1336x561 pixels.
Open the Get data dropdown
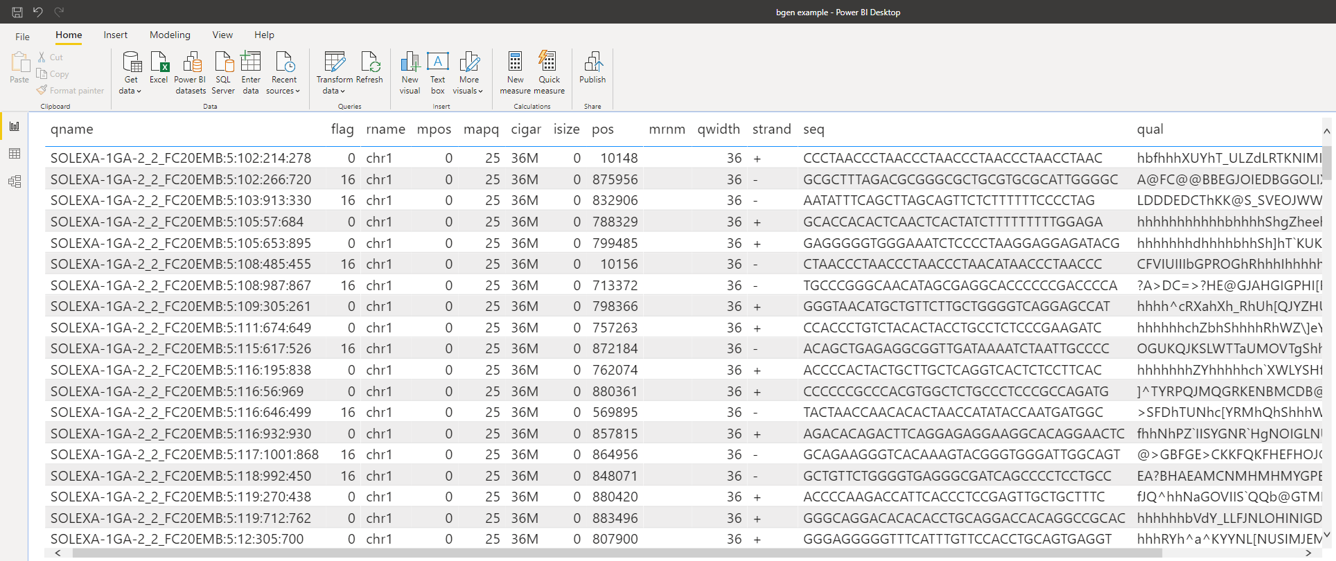point(131,73)
